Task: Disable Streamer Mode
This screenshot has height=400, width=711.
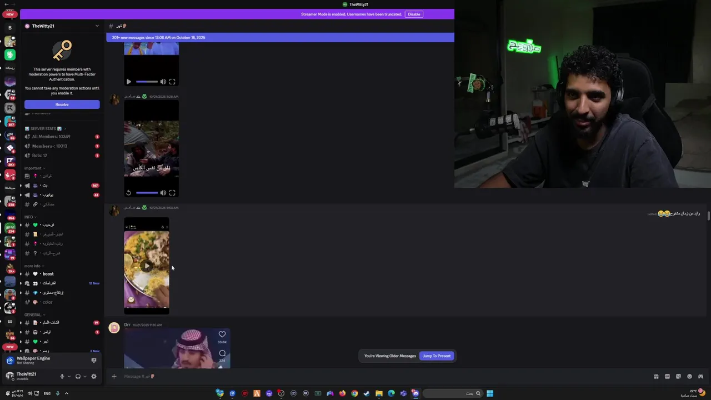Action: pyautogui.click(x=414, y=14)
